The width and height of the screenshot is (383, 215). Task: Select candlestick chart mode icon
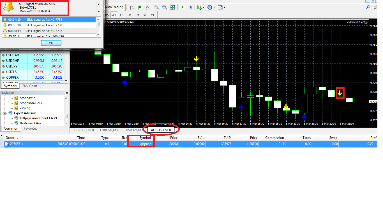tap(139, 7)
